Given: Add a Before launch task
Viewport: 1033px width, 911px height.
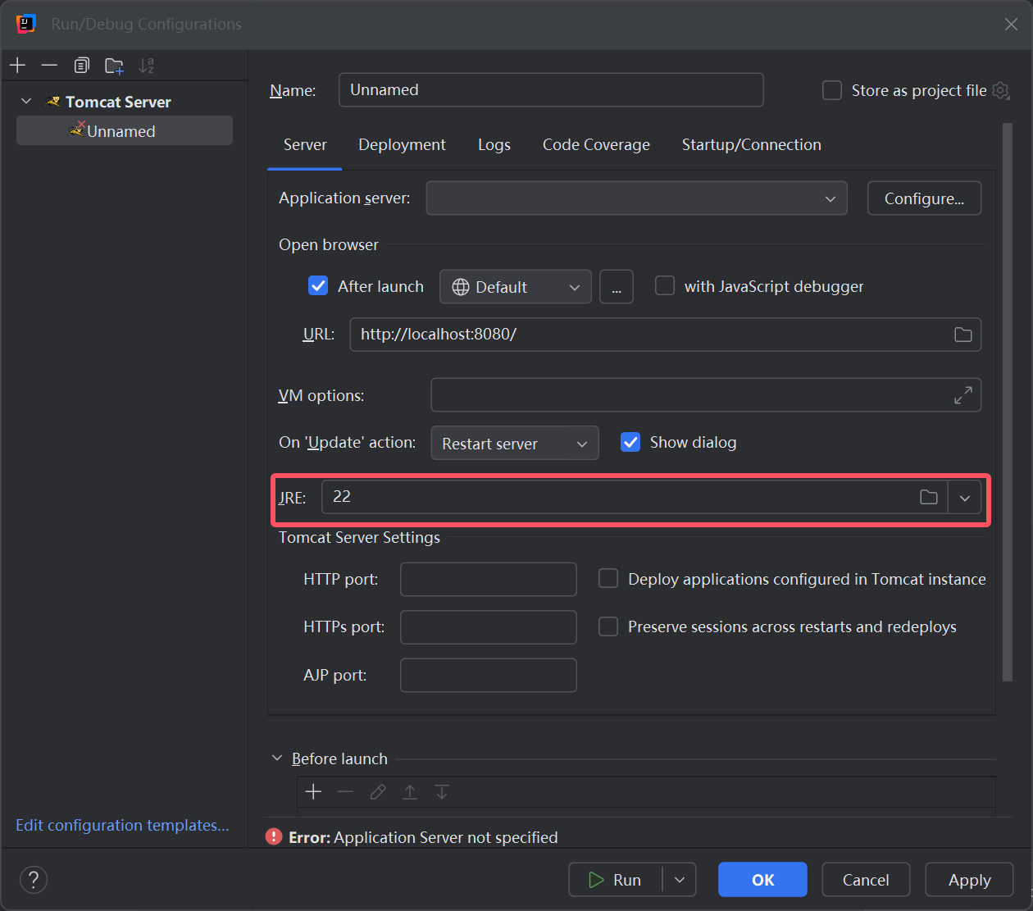Looking at the screenshot, I should tap(313, 791).
